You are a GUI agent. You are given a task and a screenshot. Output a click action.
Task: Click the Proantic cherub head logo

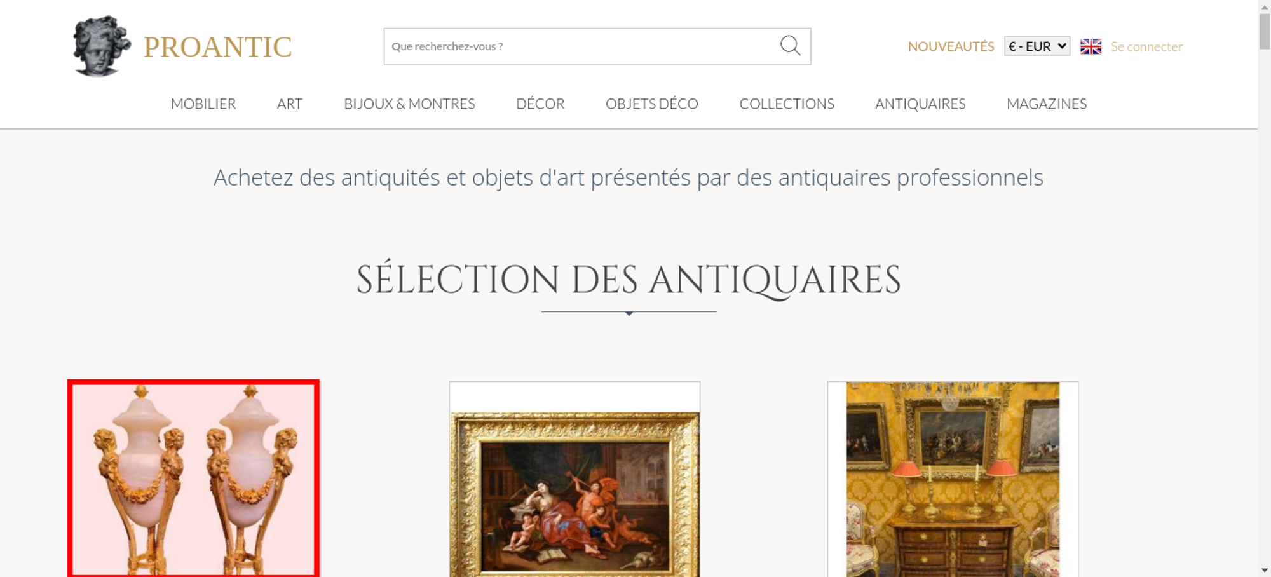pyautogui.click(x=102, y=46)
